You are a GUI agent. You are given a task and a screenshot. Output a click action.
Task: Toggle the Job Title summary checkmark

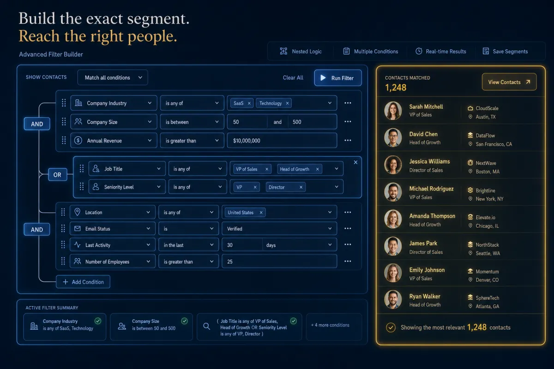click(293, 321)
